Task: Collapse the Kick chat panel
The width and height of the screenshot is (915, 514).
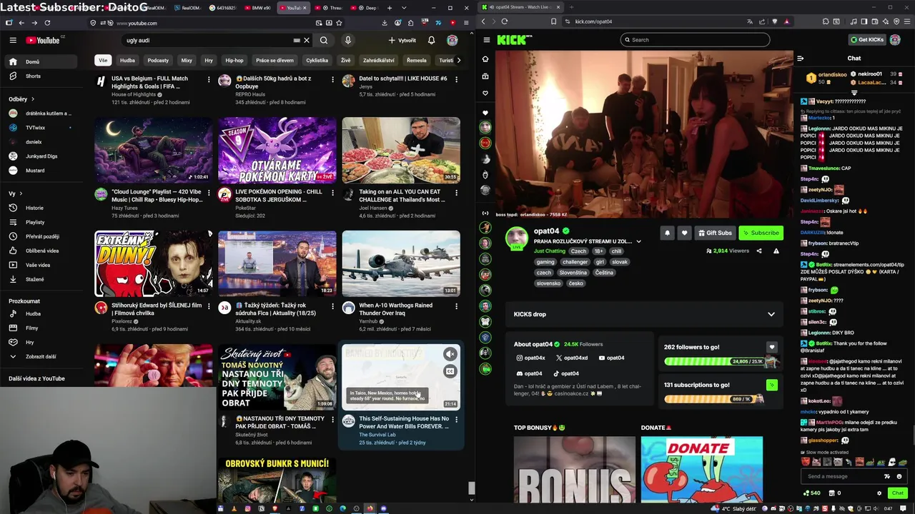Action: tap(800, 59)
